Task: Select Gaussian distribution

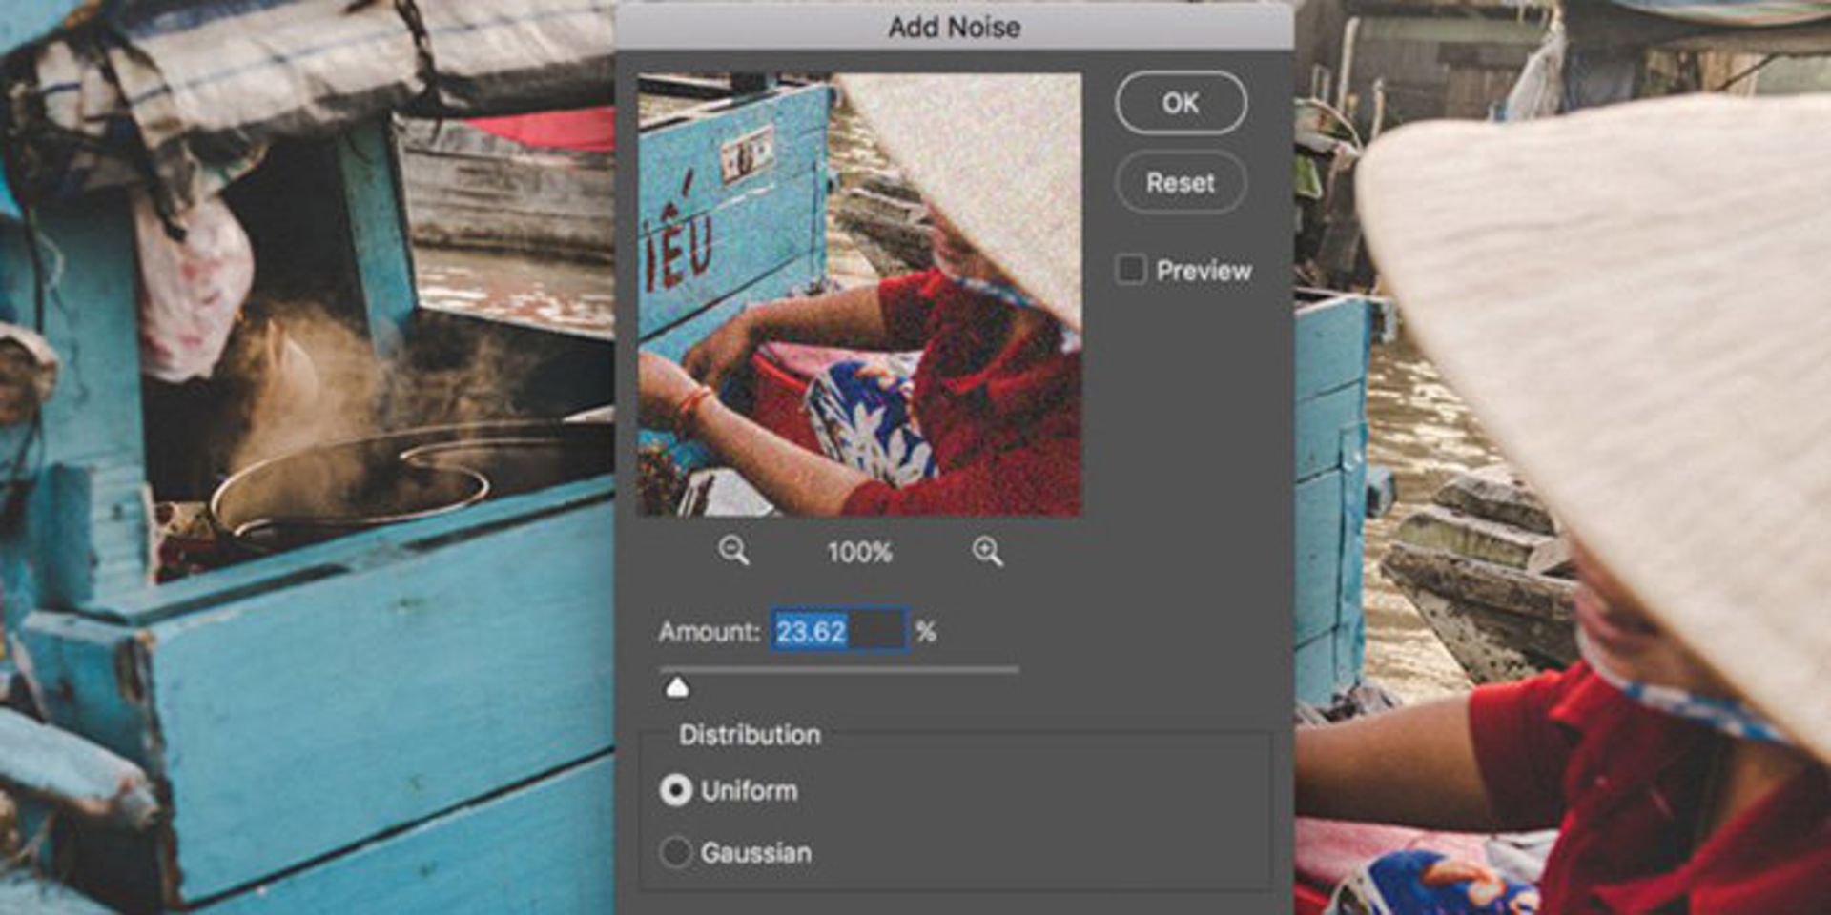Action: point(675,852)
